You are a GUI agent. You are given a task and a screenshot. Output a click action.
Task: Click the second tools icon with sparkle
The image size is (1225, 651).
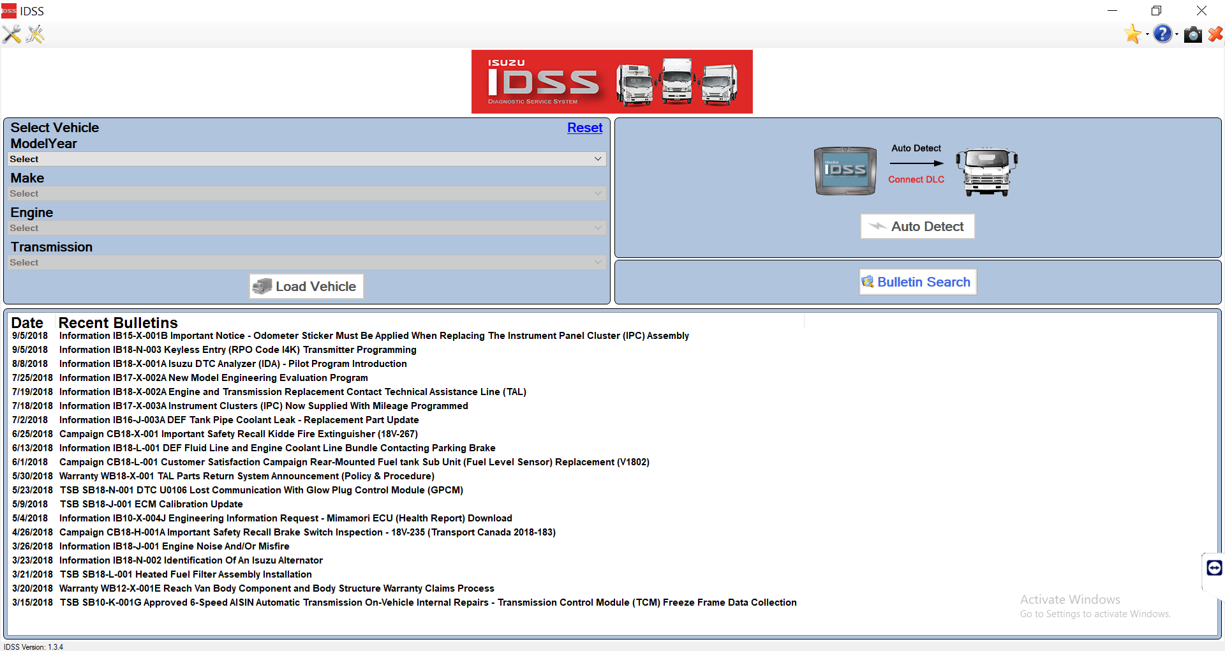[x=35, y=34]
